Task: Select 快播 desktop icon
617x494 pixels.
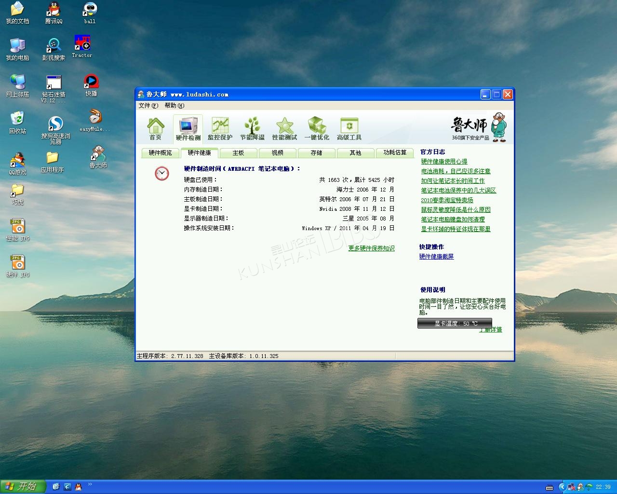Action: (91, 85)
